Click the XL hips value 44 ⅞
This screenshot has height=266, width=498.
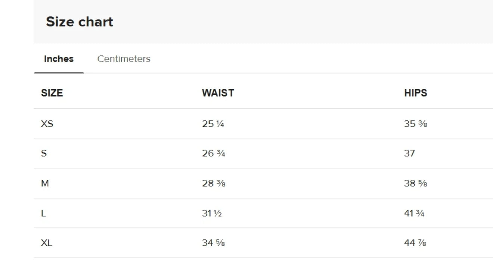[x=415, y=243]
